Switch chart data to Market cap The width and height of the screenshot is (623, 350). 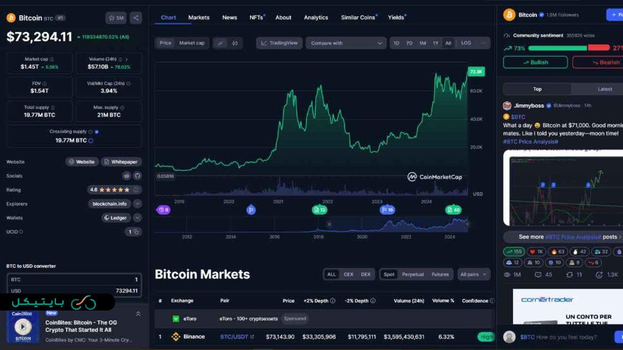click(x=192, y=43)
